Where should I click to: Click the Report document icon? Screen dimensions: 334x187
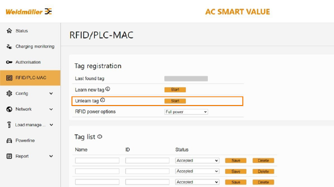(9, 156)
